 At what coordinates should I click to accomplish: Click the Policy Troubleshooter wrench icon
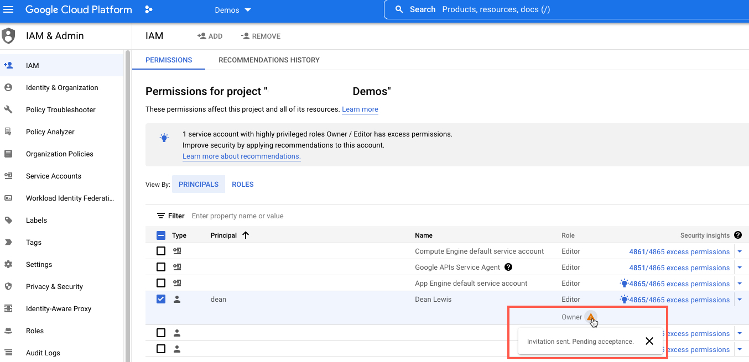[8, 109]
